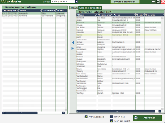Click search icon in overview Adres column

134,15
